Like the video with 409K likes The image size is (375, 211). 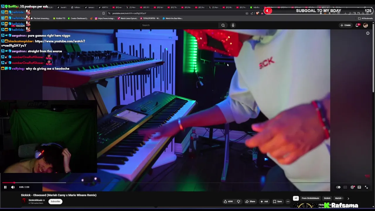point(228,202)
